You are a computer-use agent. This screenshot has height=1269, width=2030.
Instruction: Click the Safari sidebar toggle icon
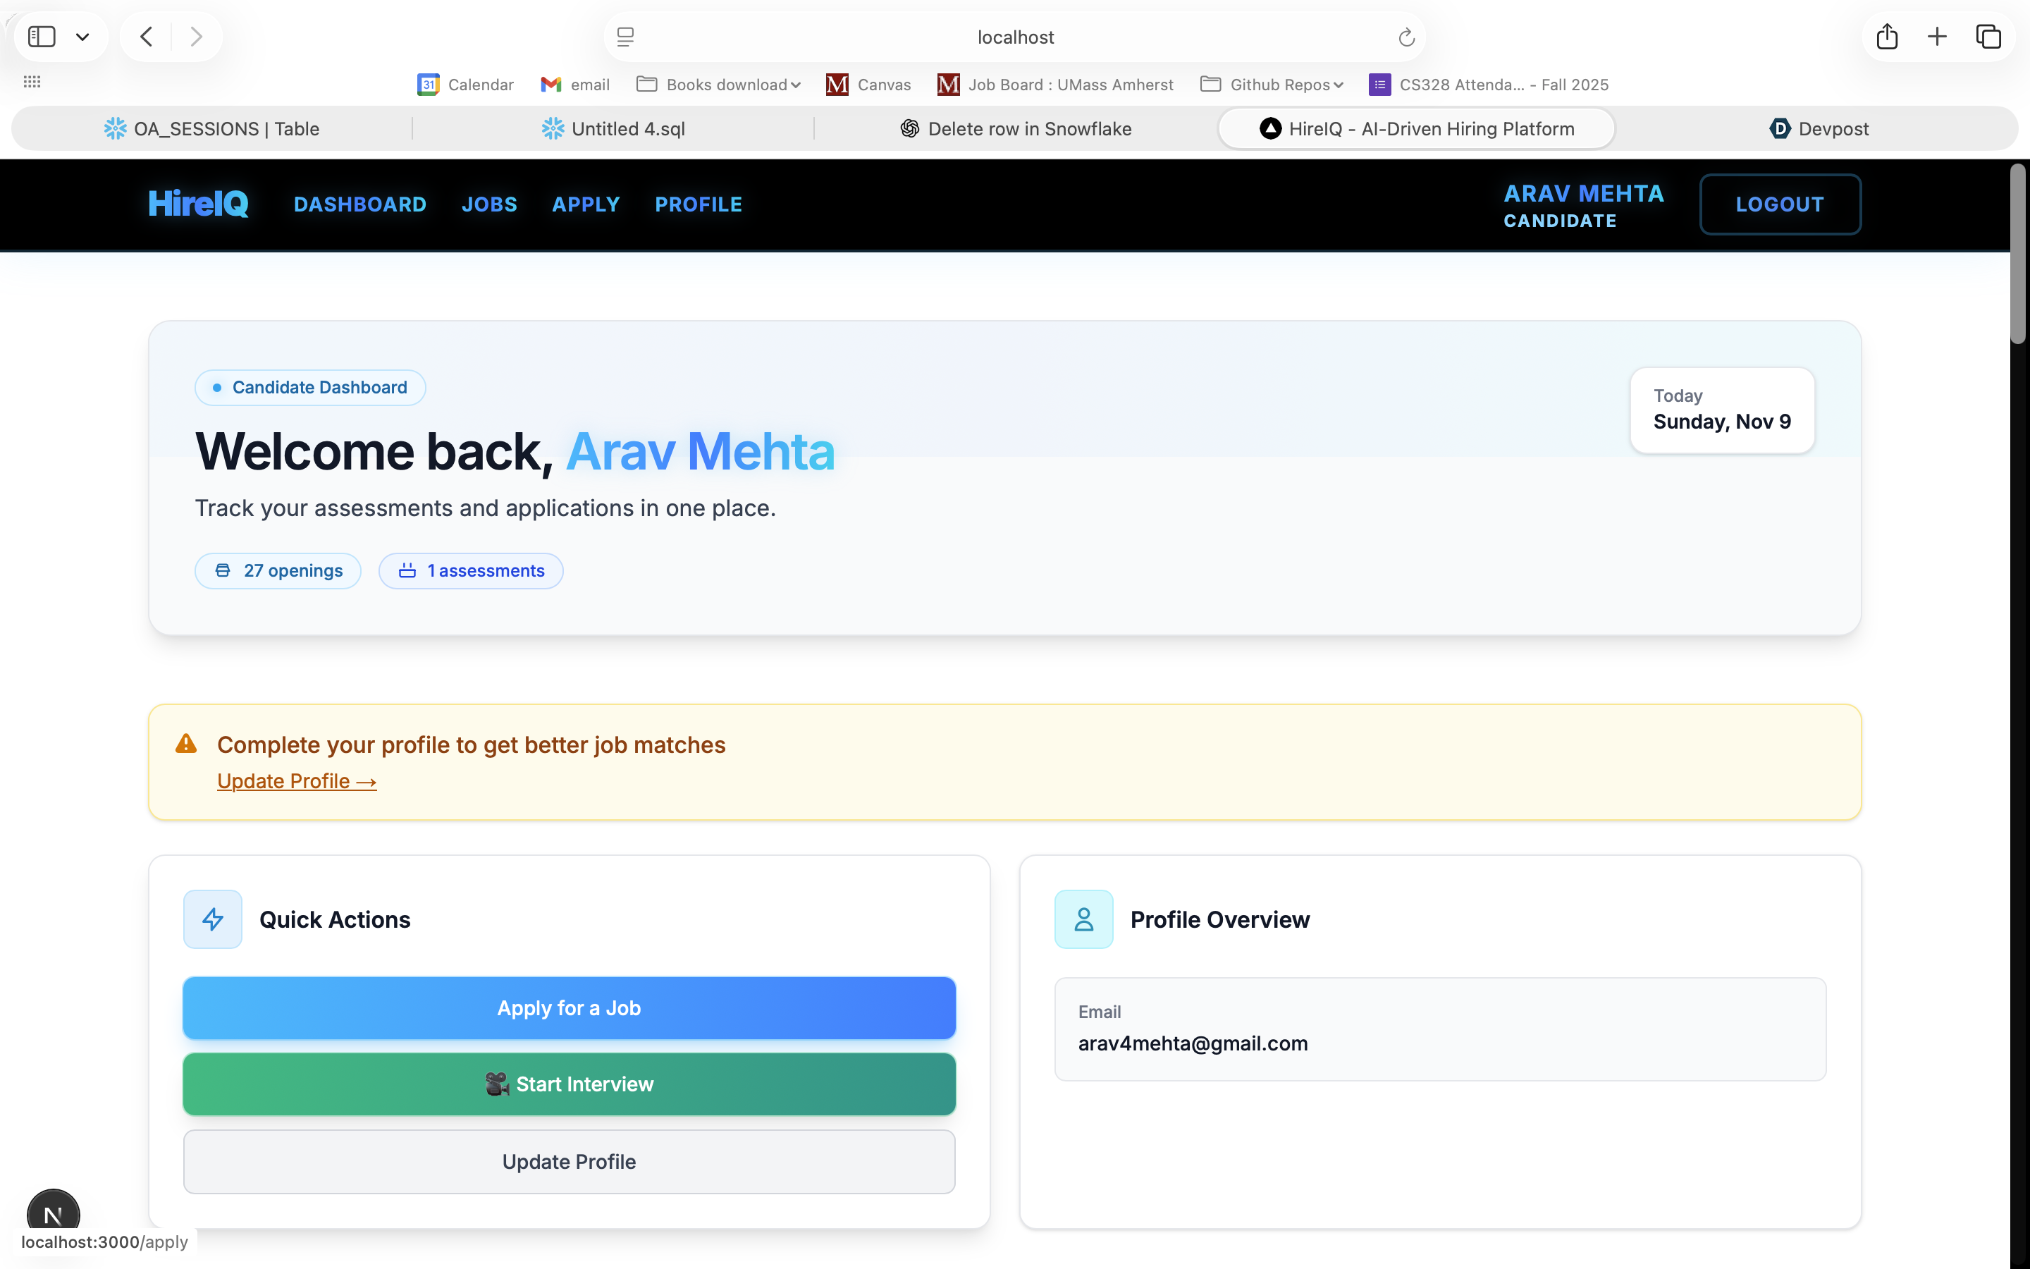pos(41,37)
